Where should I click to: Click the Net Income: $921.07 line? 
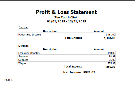(79, 72)
